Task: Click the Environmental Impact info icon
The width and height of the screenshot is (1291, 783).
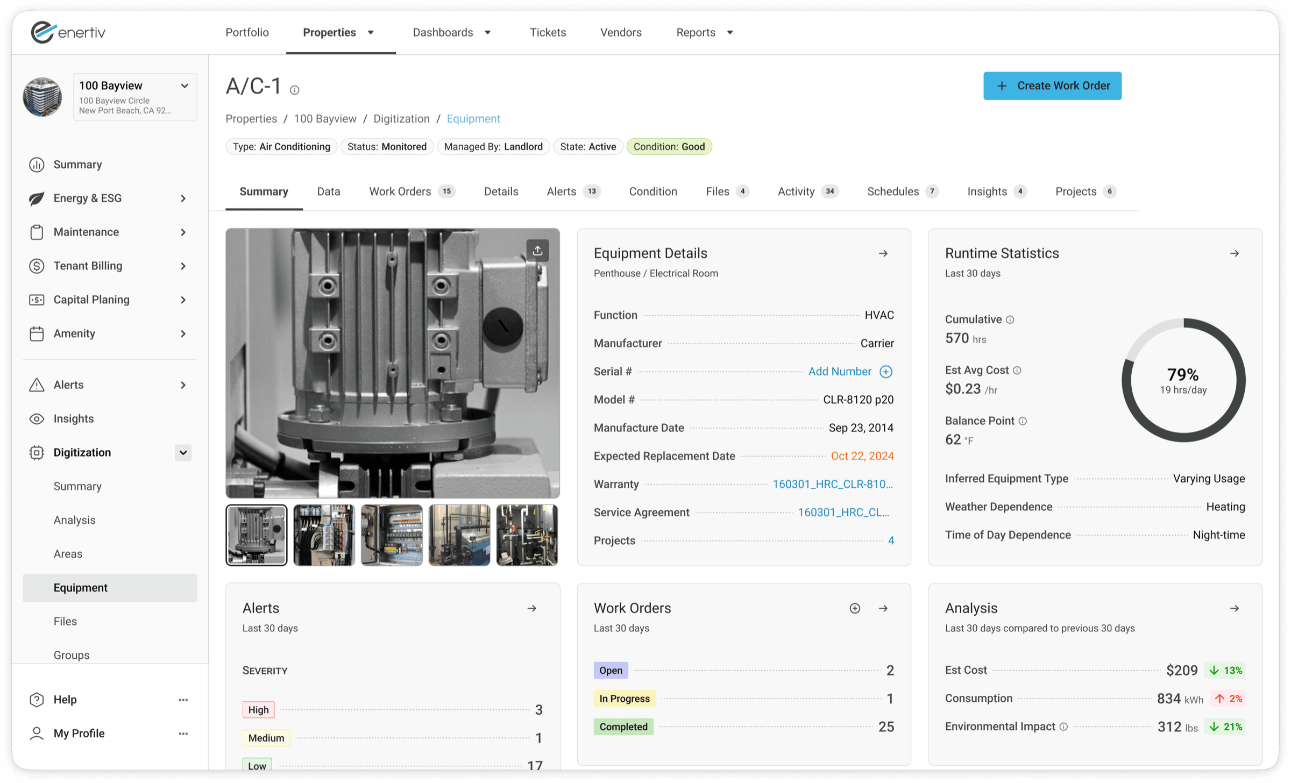Action: 1063,727
